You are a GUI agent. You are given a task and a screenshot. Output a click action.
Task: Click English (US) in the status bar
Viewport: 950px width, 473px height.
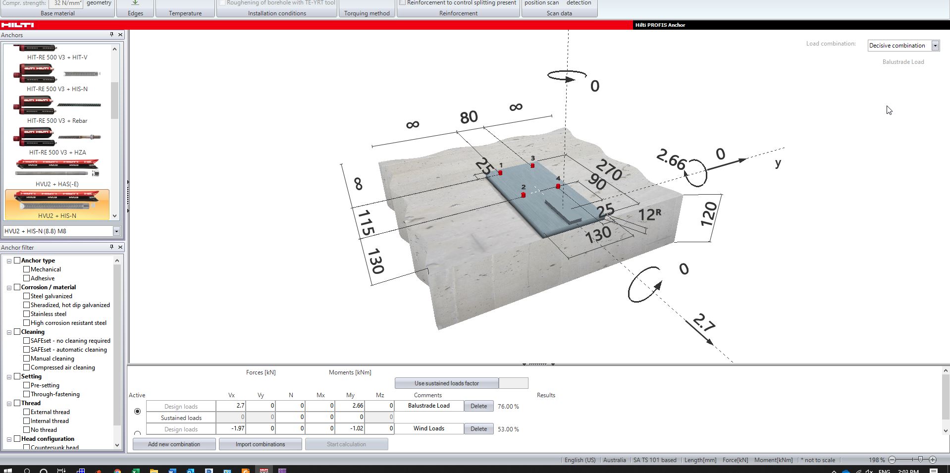(x=580, y=460)
